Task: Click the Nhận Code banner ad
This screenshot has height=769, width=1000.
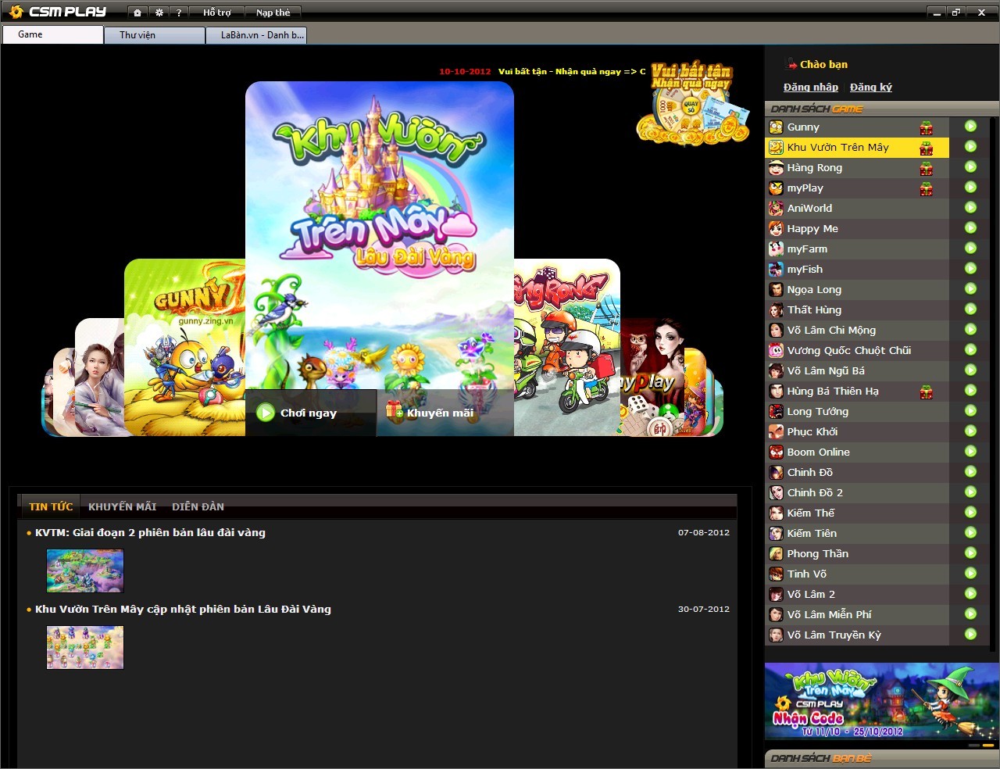Action: pyautogui.click(x=882, y=701)
